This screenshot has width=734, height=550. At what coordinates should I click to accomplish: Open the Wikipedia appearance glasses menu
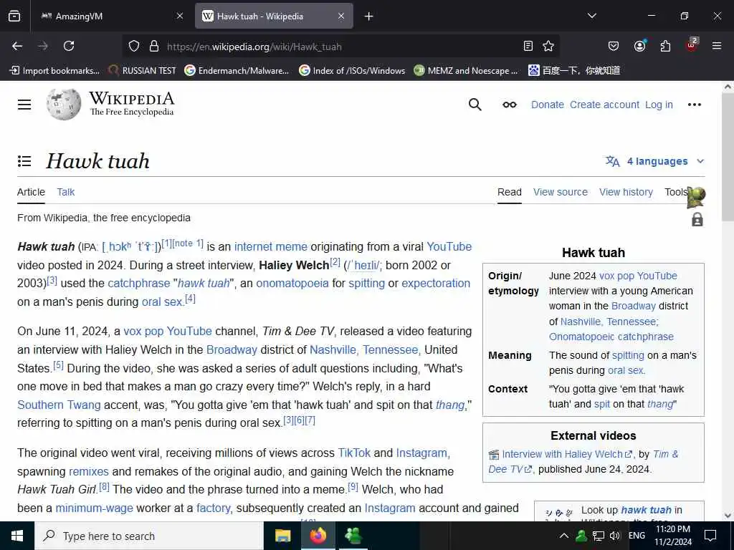click(x=510, y=105)
